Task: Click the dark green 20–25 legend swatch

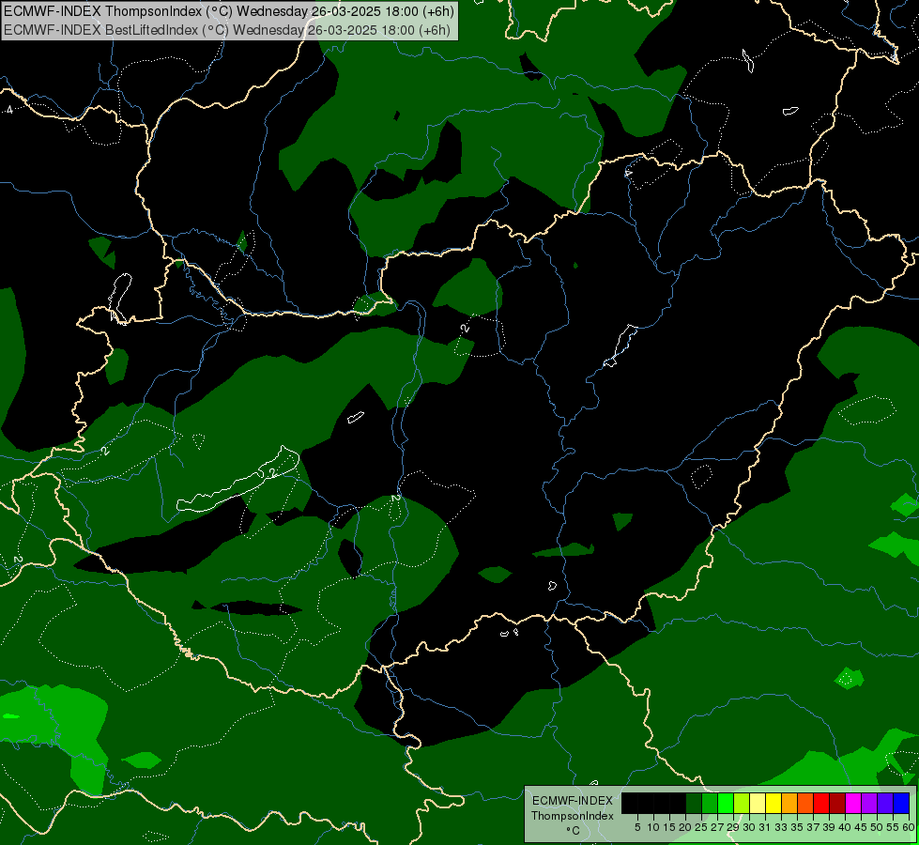Action: (694, 803)
